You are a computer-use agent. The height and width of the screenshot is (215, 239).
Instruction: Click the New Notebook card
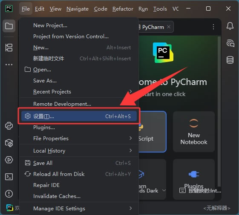194,132
